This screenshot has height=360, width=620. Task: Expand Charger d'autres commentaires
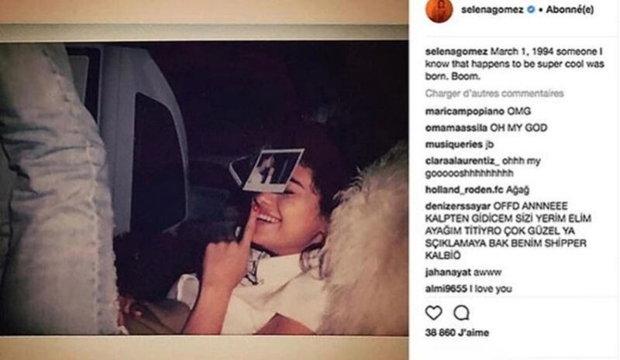(x=494, y=93)
